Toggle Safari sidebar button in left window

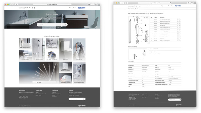(x=16, y=4)
